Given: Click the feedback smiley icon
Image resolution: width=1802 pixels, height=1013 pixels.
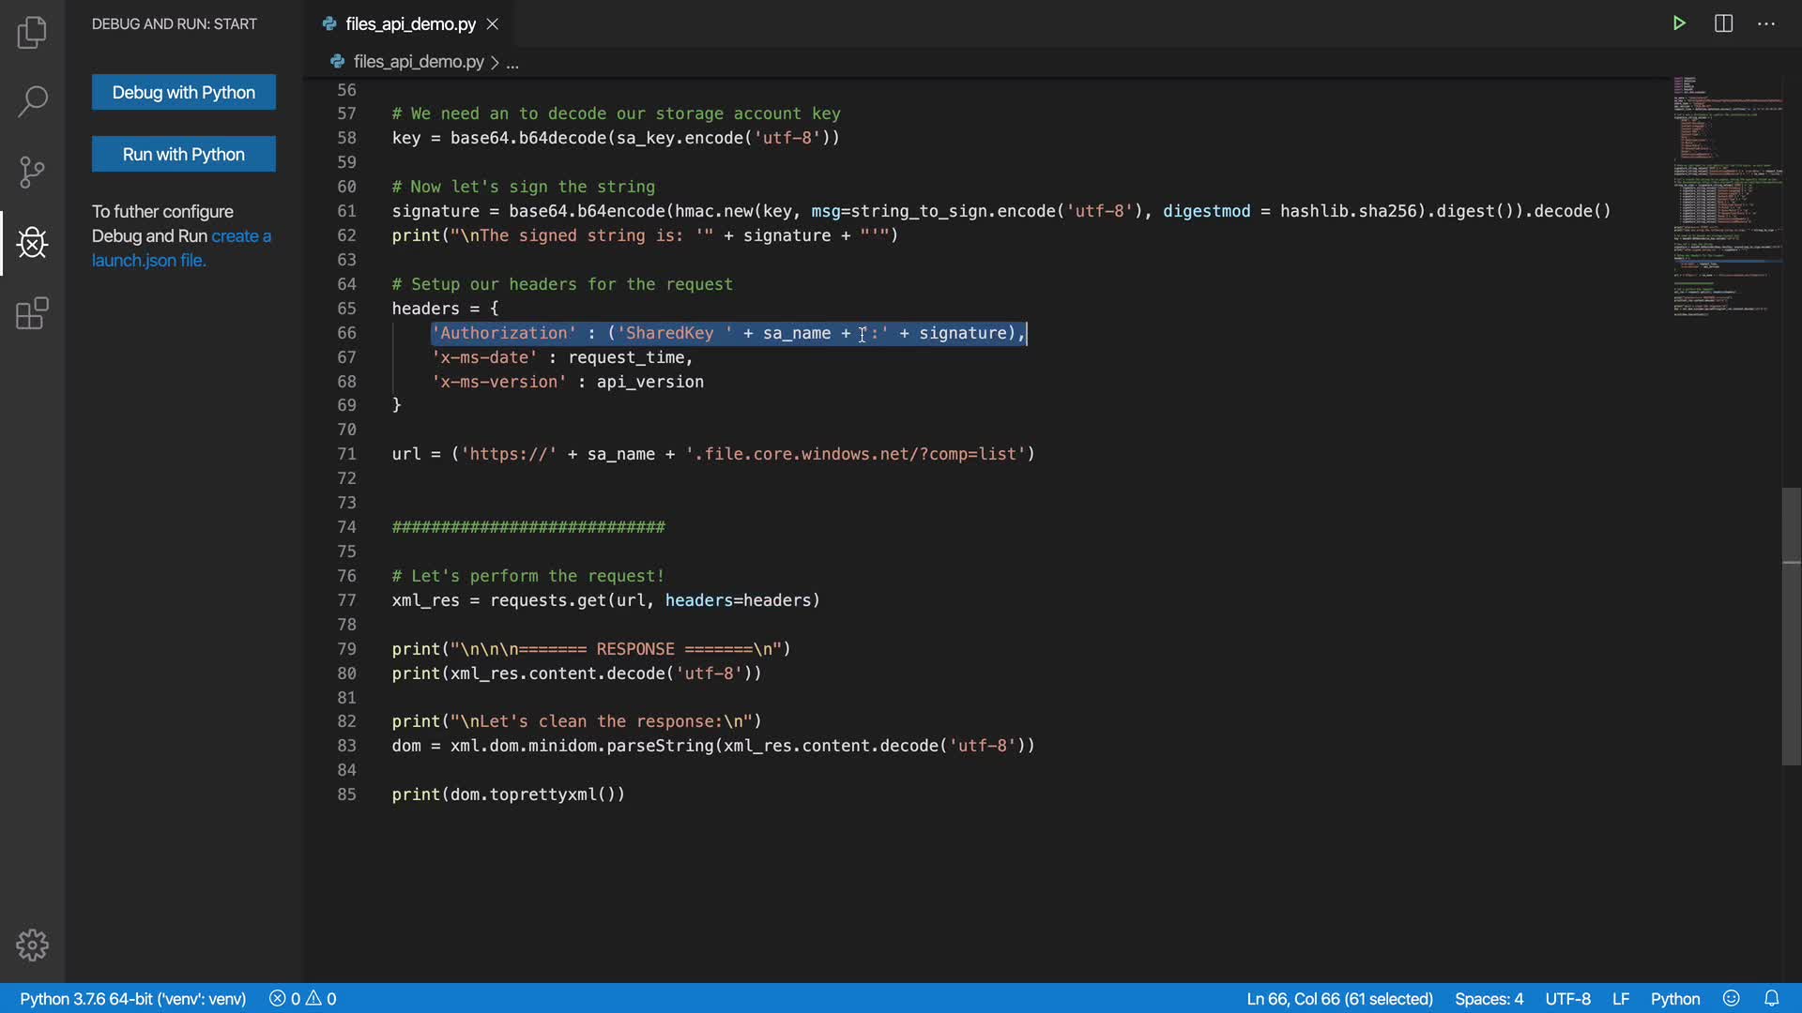Looking at the screenshot, I should [1732, 999].
